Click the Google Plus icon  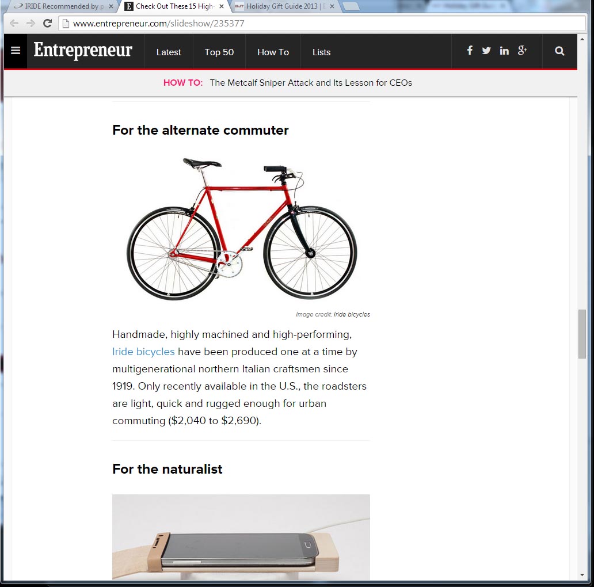click(x=523, y=51)
